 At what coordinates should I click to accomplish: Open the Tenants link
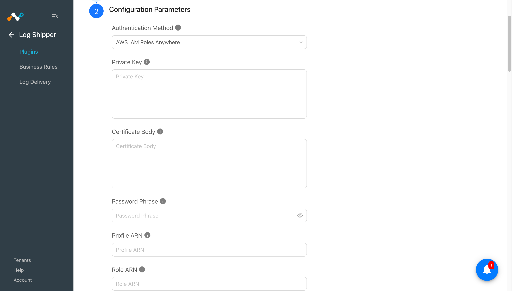(22, 260)
